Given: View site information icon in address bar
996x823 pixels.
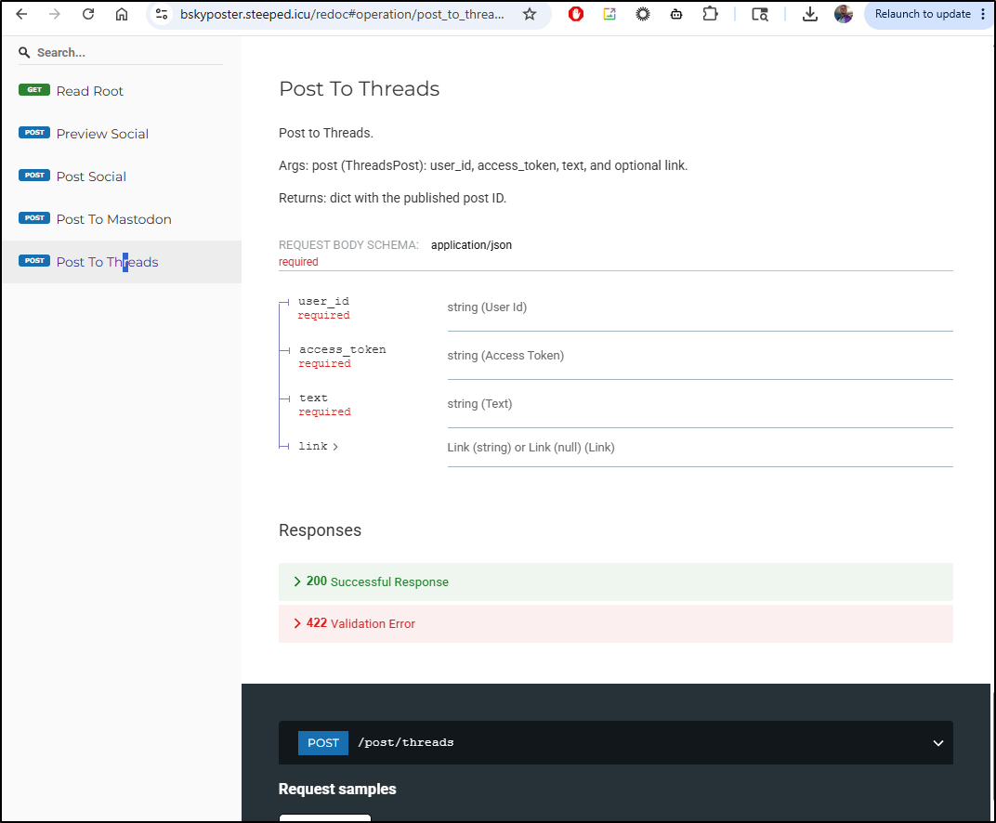Looking at the screenshot, I should point(162,14).
